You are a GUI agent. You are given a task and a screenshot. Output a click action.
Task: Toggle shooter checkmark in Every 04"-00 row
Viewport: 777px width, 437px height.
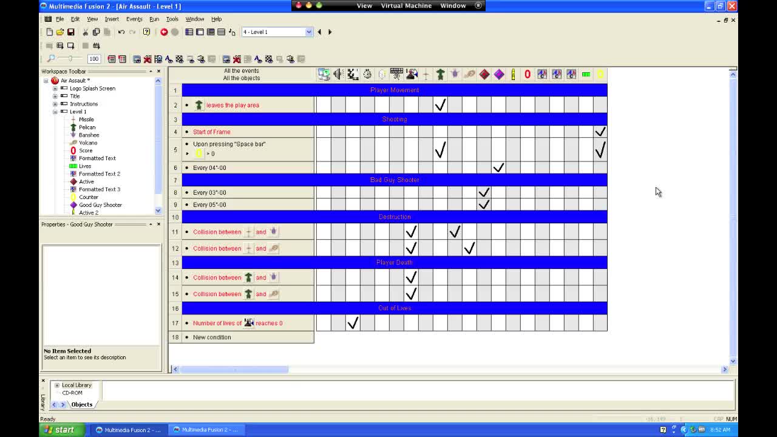pos(498,168)
